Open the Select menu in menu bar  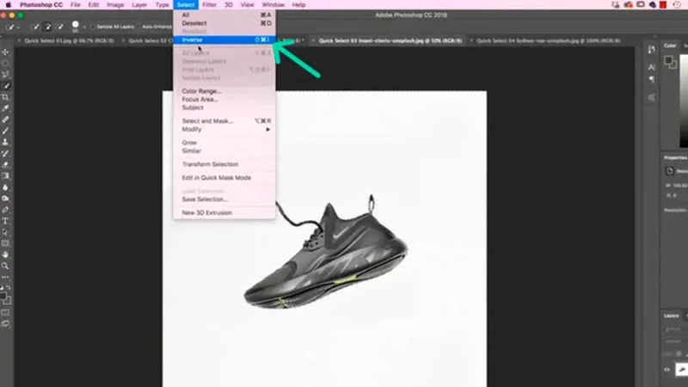click(x=186, y=5)
